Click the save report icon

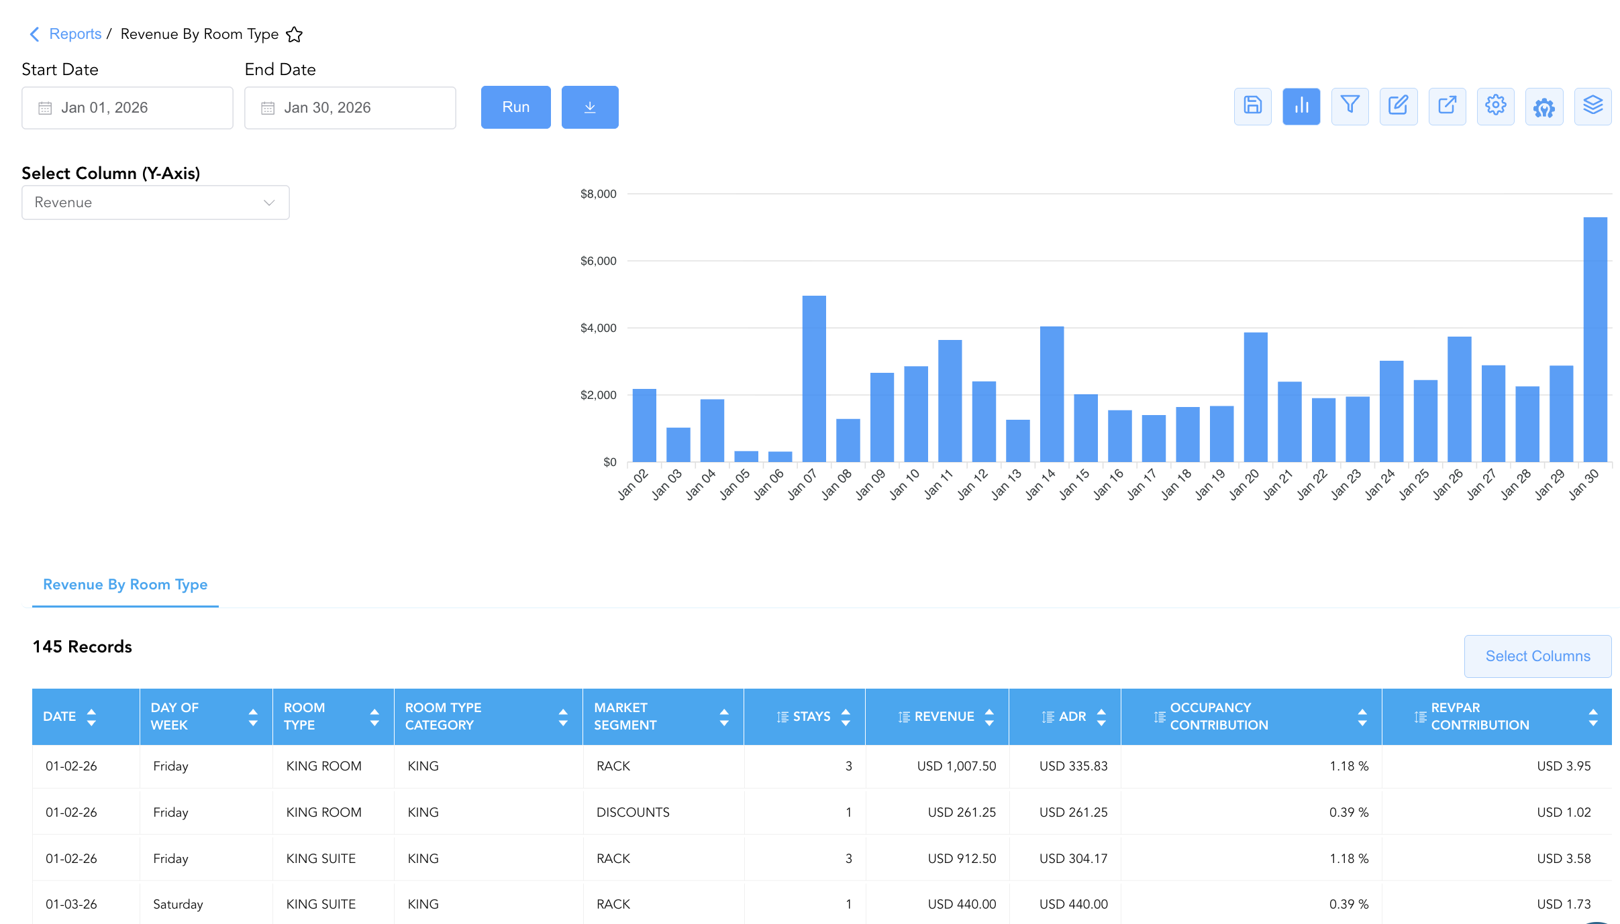point(1252,106)
